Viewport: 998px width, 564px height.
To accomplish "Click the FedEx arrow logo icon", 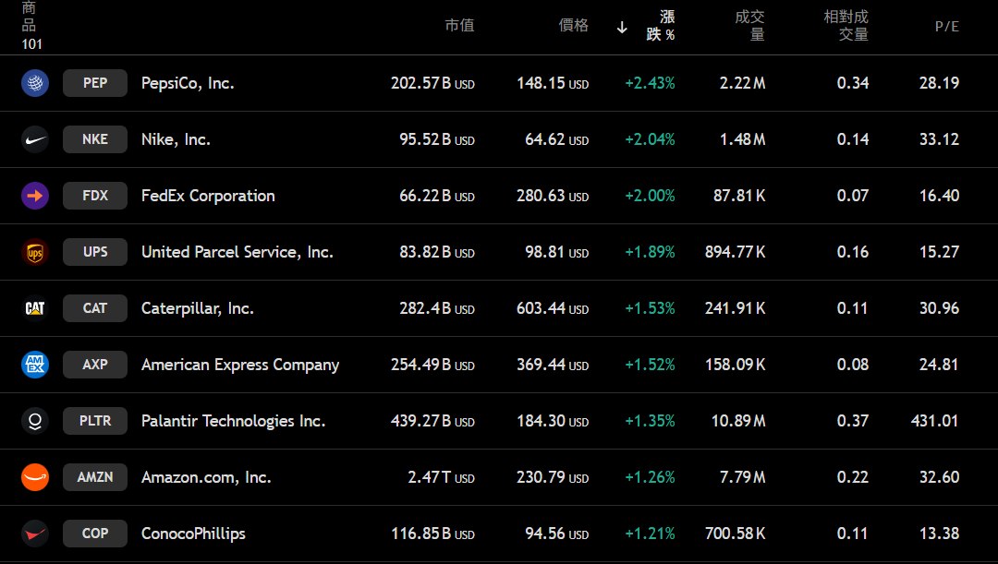I will [x=35, y=196].
